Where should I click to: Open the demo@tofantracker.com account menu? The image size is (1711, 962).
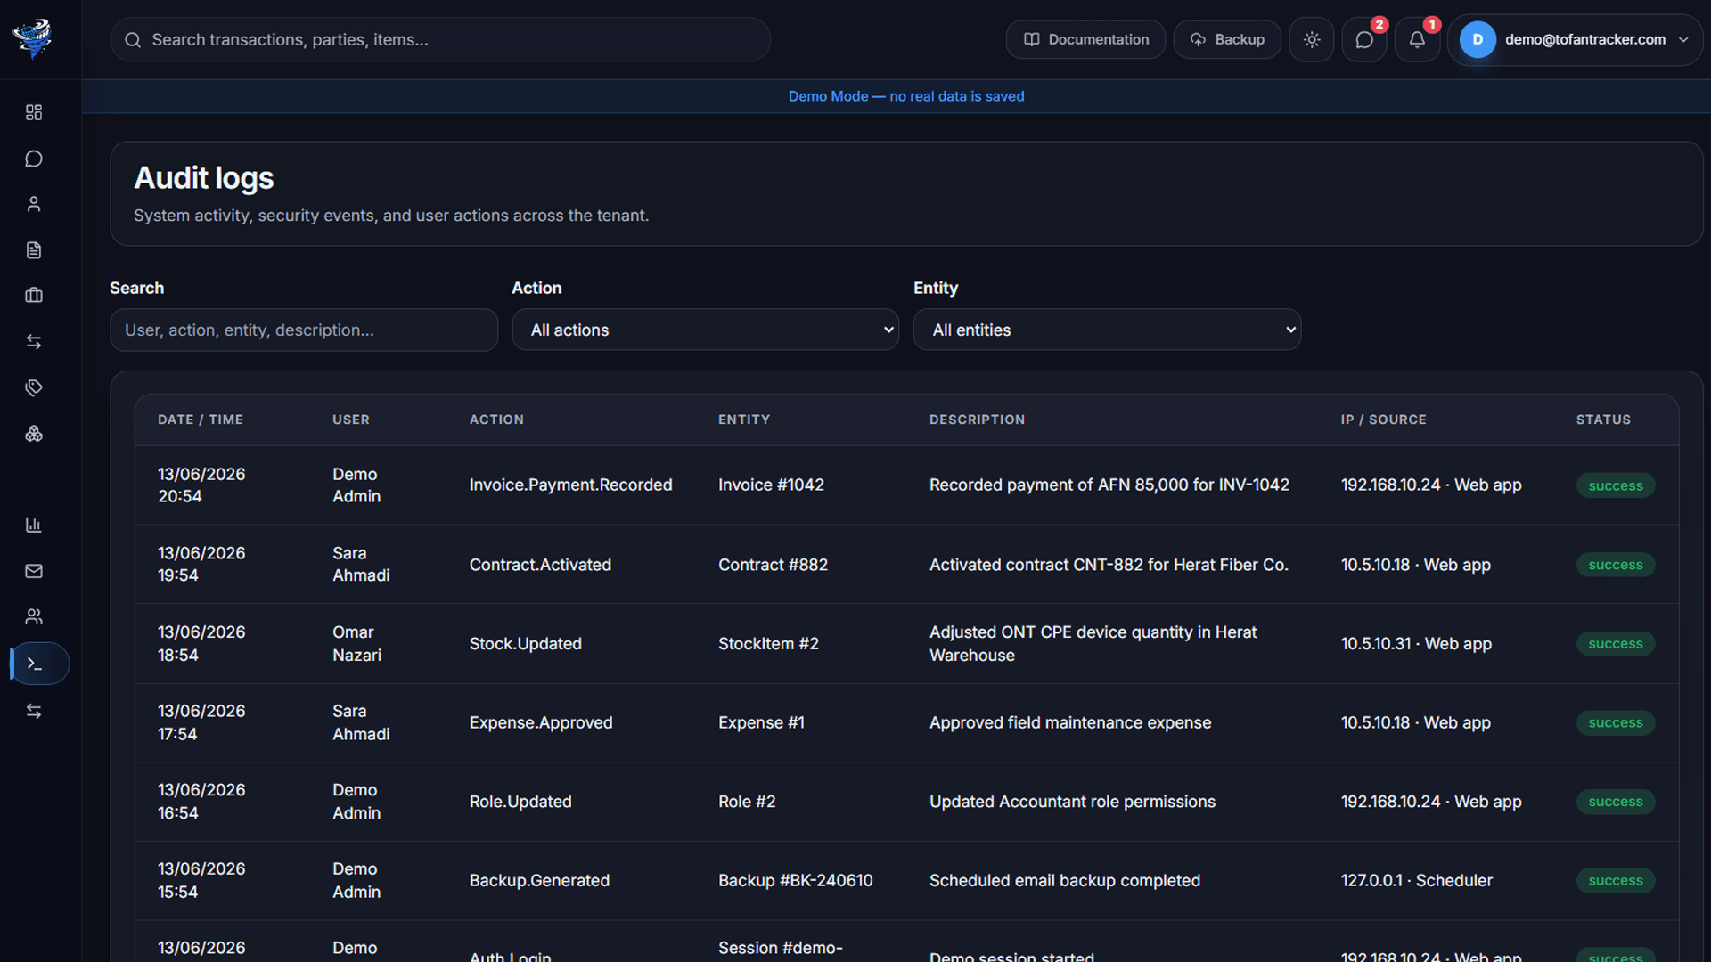click(x=1576, y=39)
